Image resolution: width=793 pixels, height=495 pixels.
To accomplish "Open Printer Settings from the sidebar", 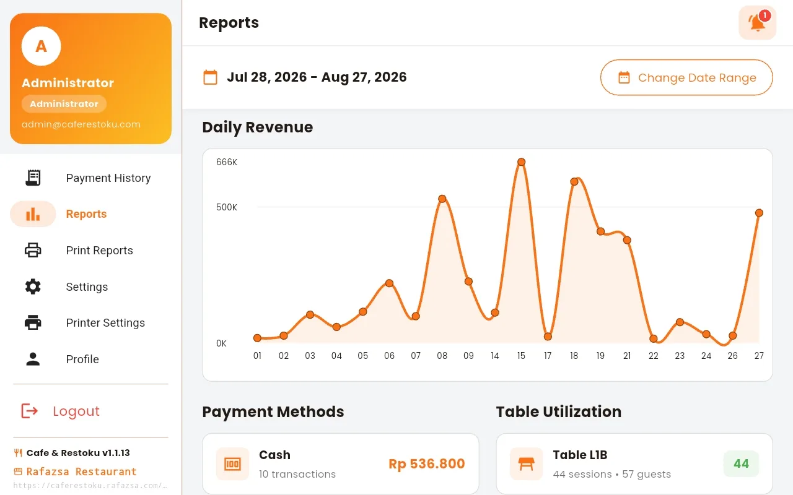I will tap(90, 323).
